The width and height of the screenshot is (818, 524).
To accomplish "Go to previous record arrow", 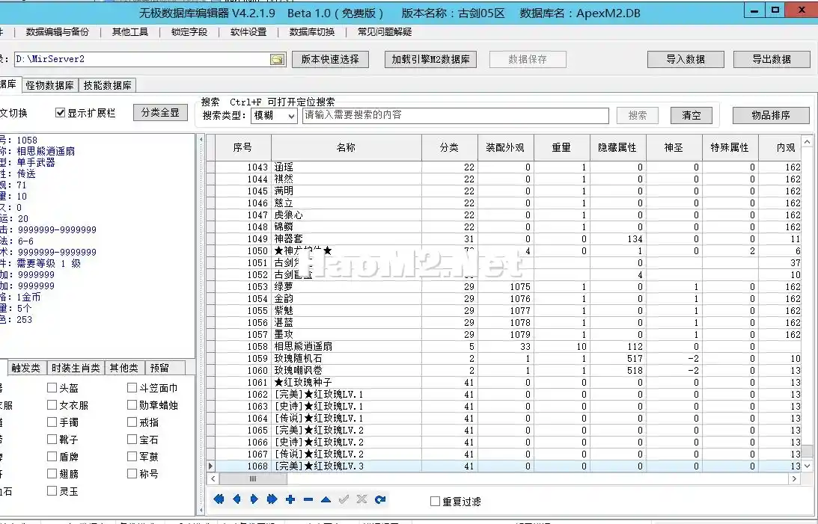I will pos(236,499).
